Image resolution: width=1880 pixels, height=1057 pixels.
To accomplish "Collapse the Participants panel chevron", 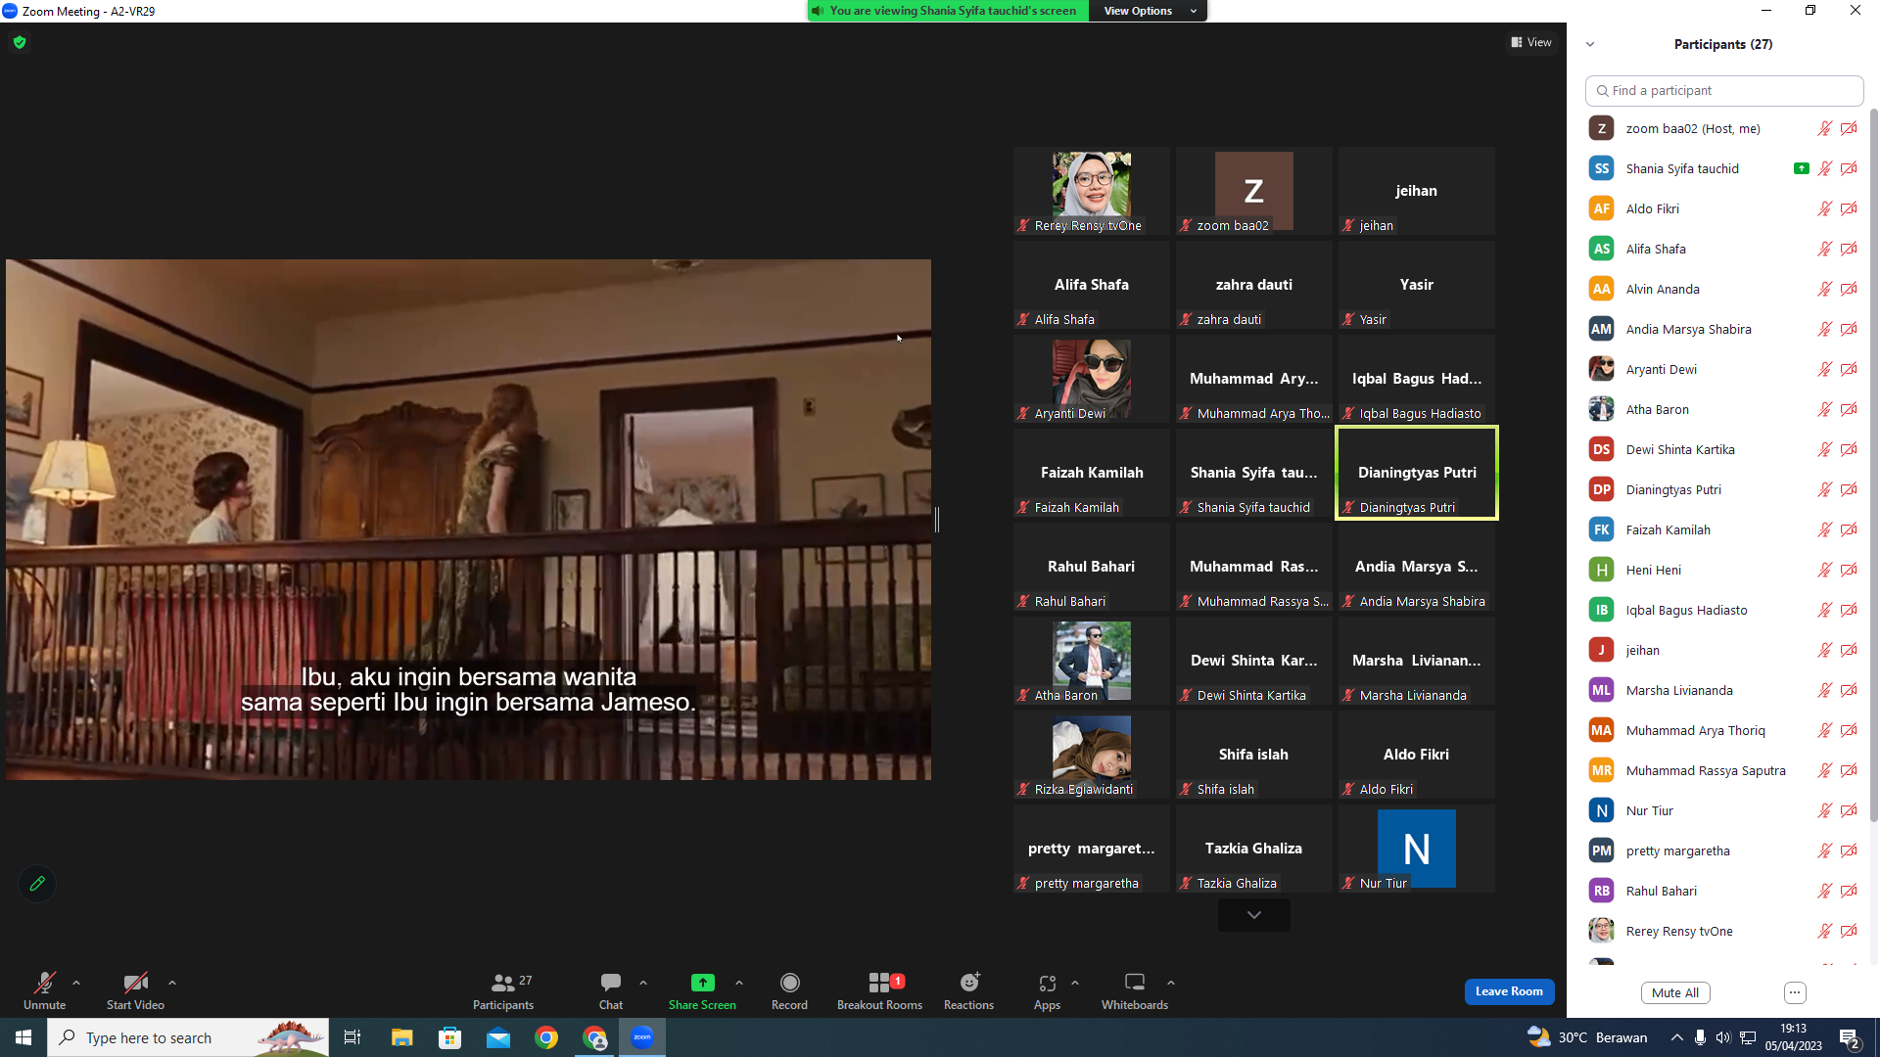I will tap(1590, 44).
